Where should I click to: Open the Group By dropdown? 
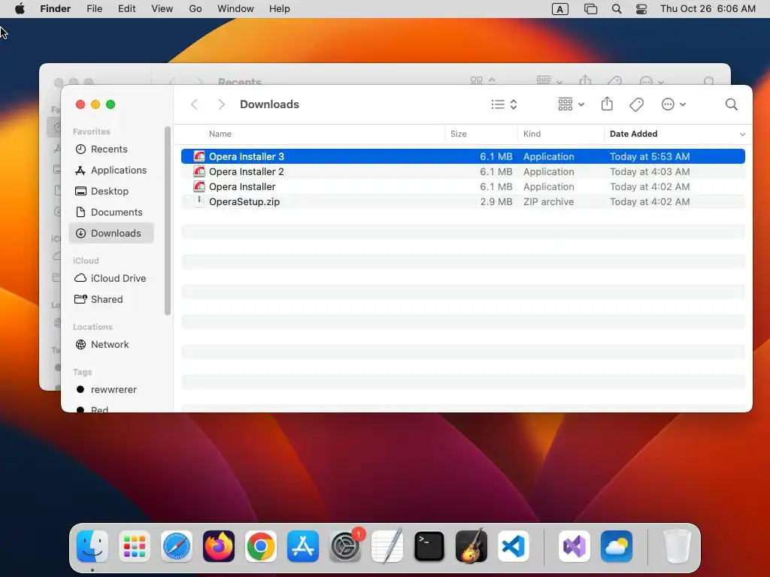coord(571,104)
